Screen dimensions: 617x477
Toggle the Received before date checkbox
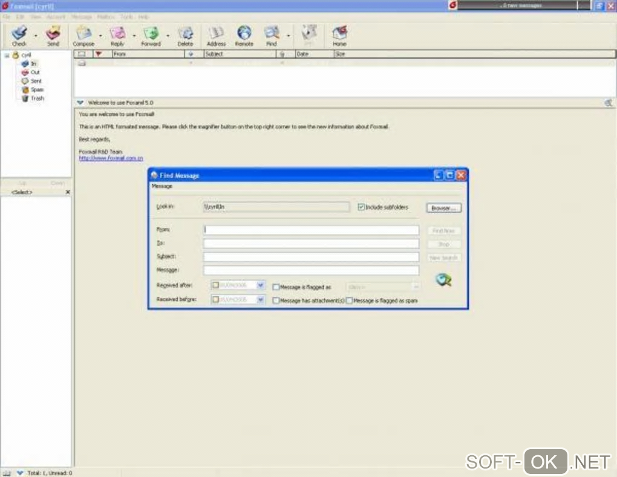[x=215, y=300]
